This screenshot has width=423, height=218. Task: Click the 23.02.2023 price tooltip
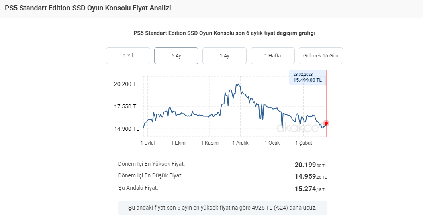[x=307, y=77]
